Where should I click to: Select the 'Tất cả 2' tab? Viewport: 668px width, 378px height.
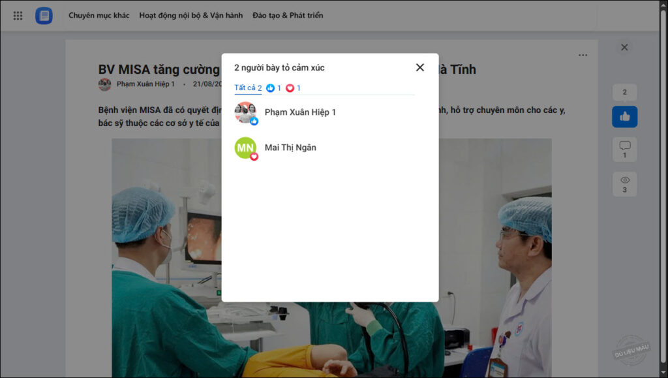(x=248, y=87)
